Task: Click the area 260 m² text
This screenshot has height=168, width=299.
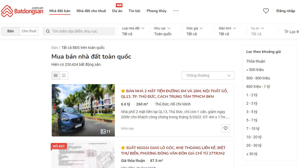Action: click(x=142, y=104)
